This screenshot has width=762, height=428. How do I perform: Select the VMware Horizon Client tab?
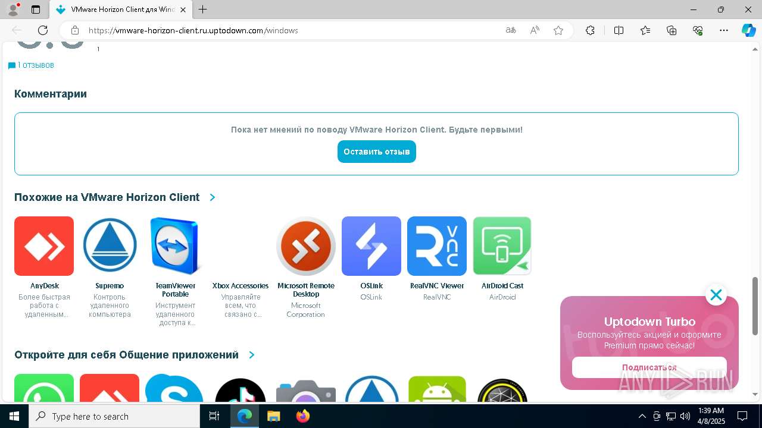[121, 10]
